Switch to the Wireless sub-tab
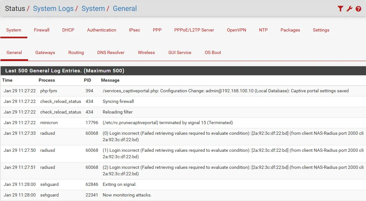The image size is (366, 201). click(x=146, y=53)
